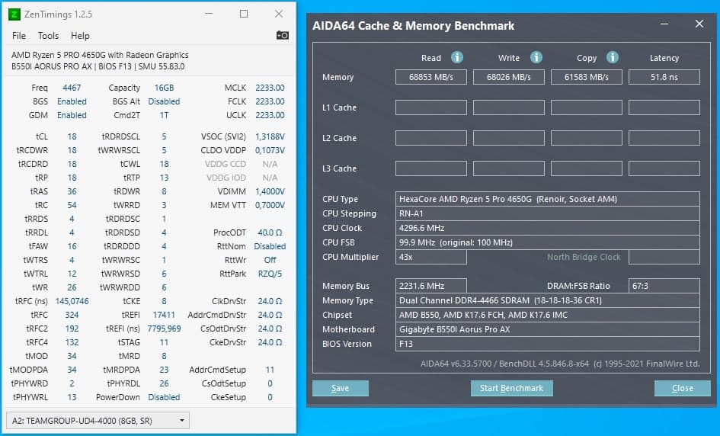720x436 pixels.
Task: Click the PowerDown Disabled value
Action: point(164,397)
